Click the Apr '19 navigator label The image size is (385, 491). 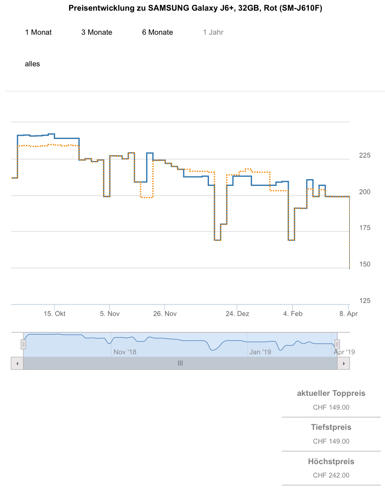(344, 352)
